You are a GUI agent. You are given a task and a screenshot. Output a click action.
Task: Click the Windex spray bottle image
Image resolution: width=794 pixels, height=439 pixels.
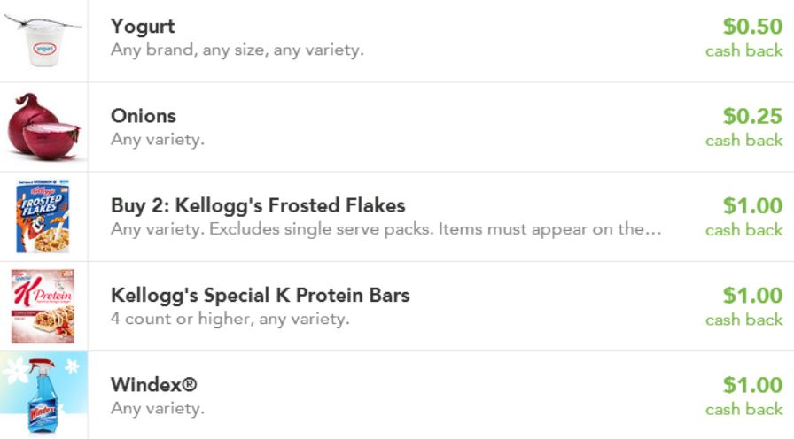[43, 396]
